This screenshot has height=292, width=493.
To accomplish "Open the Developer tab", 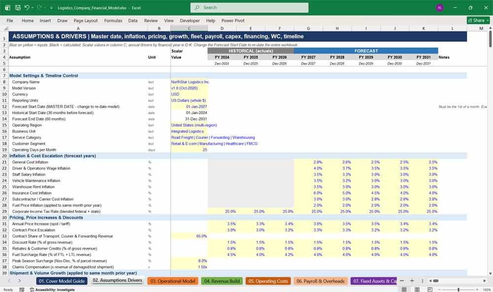I will tap(190, 20).
